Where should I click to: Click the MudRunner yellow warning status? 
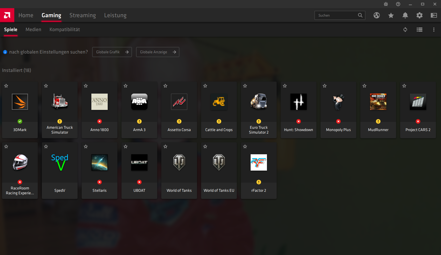point(378,121)
